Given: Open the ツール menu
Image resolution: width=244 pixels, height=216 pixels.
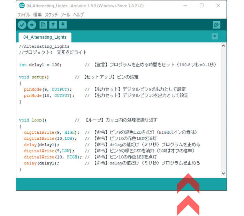Looking at the screenshot, I should pos(65,15).
